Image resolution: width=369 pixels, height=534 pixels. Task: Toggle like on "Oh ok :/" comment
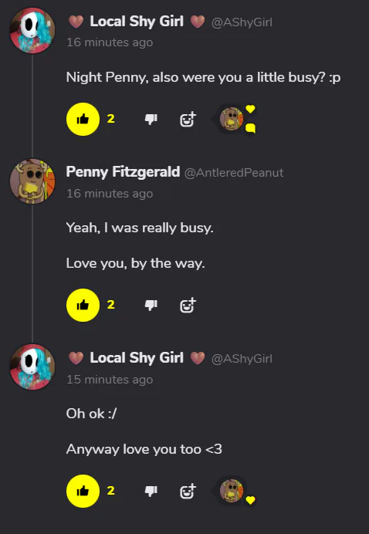(83, 491)
